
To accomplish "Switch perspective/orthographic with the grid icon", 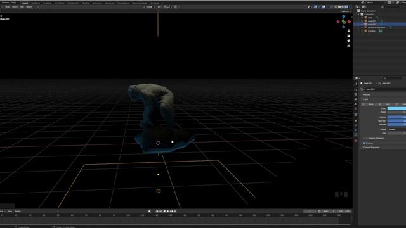I will click(348, 46).
